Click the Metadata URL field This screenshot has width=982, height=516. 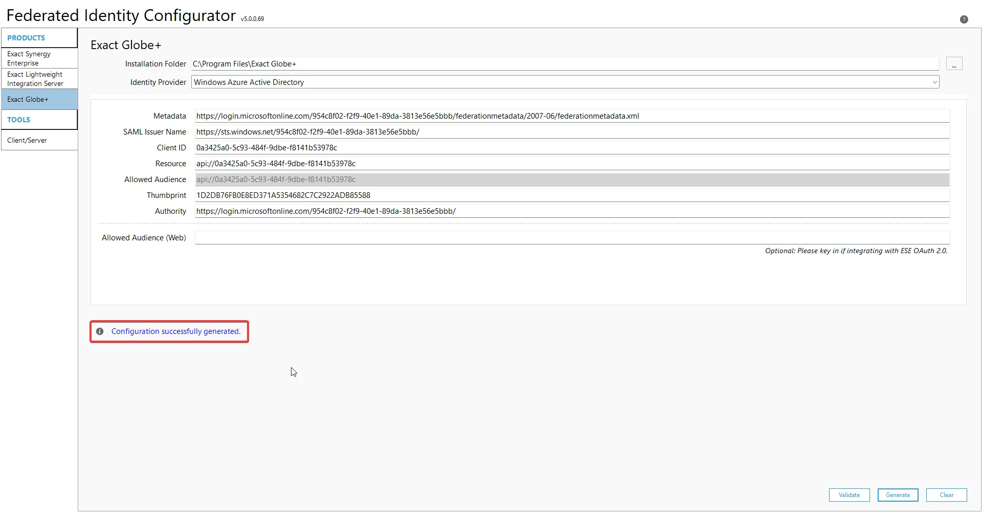[x=572, y=116]
